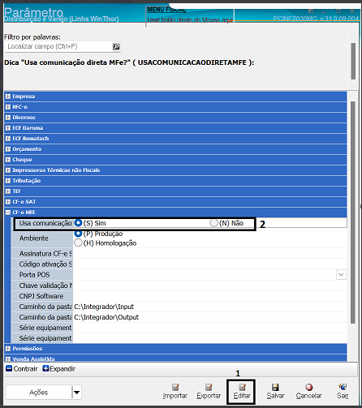Select (H) Homologação ambiente option
Image resolution: width=362 pixels, height=408 pixels.
tap(78, 243)
